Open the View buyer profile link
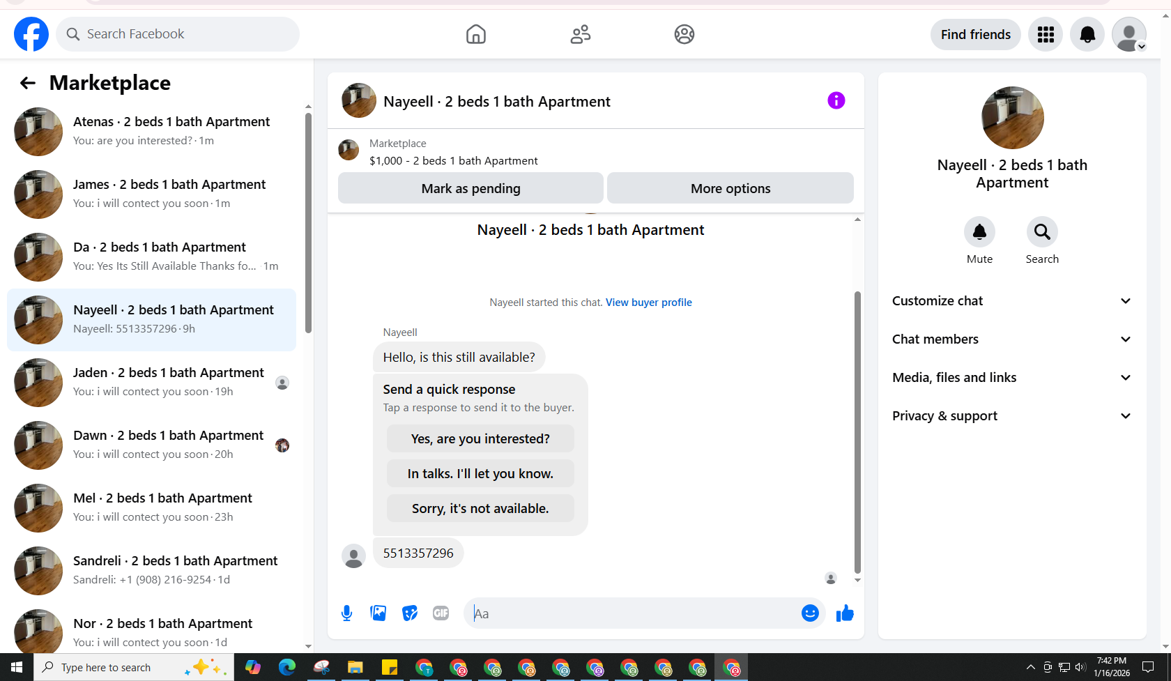Screen dimensions: 1171x681 pyautogui.click(x=649, y=303)
